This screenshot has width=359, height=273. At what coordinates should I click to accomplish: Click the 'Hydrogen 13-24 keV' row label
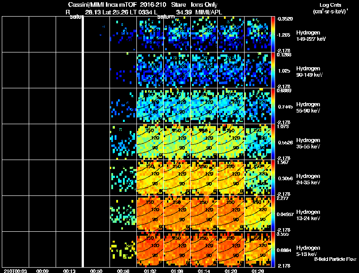click(308, 215)
